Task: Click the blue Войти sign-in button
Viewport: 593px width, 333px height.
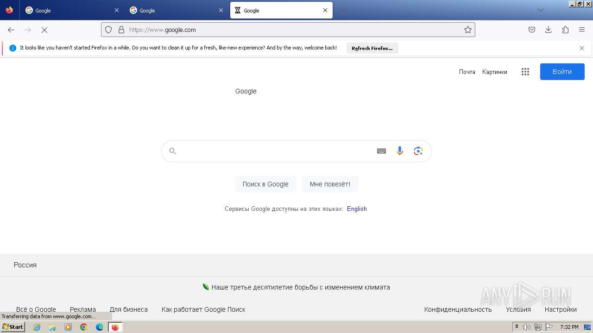Action: 562,72
